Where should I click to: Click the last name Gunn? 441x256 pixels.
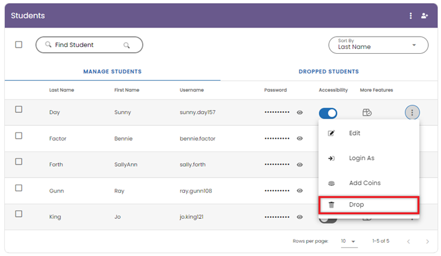pyautogui.click(x=56, y=191)
